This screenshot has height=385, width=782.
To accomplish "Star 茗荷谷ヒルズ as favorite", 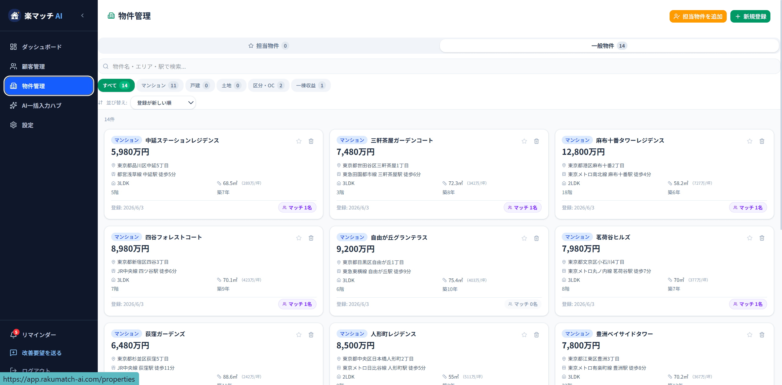I will tap(750, 238).
